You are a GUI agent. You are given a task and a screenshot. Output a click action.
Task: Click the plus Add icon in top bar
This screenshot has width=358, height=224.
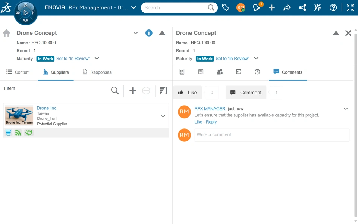pos(272,8)
